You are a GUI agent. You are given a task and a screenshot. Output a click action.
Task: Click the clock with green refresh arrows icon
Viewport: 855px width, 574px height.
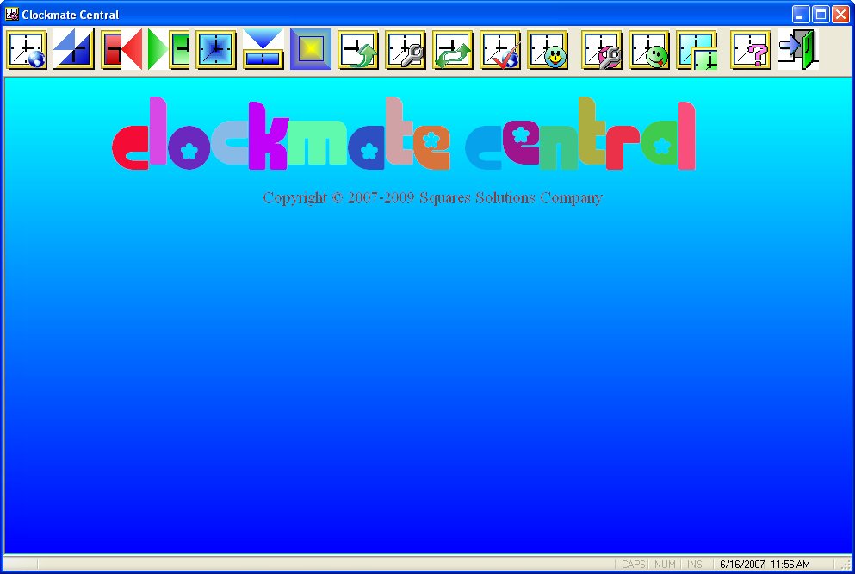pyautogui.click(x=453, y=50)
